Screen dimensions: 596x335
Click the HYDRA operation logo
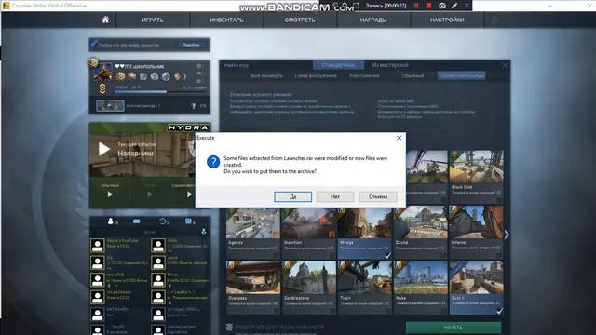coord(188,127)
